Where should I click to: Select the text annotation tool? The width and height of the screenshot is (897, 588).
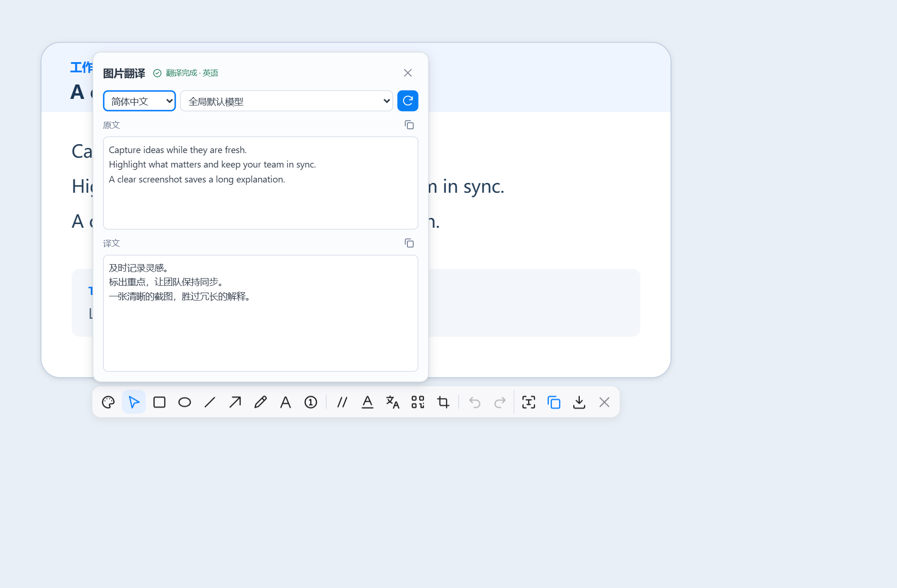tap(285, 402)
